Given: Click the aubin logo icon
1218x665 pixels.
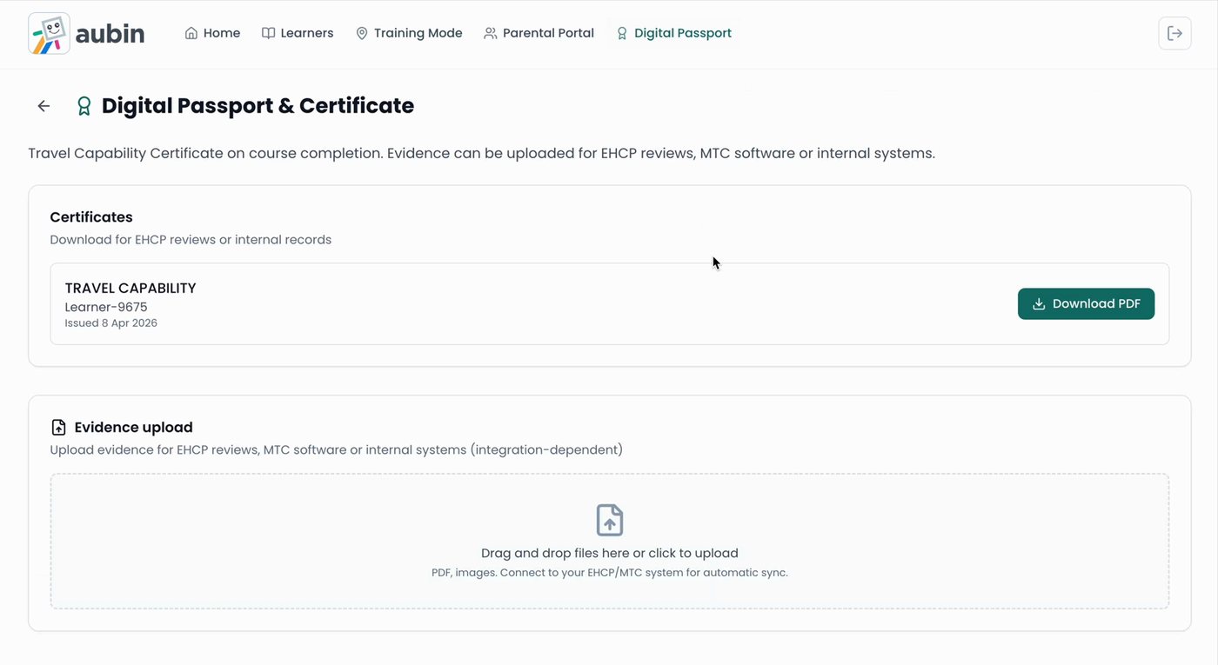Looking at the screenshot, I should 49,34.
